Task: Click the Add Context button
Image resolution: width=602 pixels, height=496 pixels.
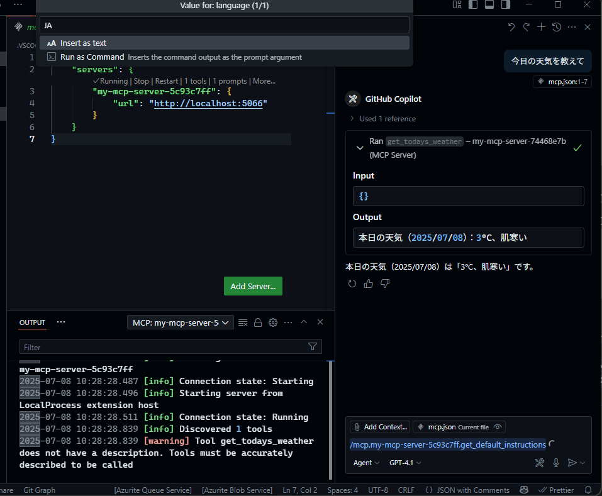Action: coord(380,427)
